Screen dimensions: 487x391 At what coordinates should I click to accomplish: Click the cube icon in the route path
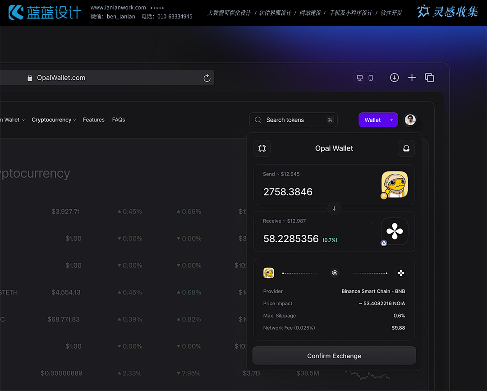tap(335, 273)
